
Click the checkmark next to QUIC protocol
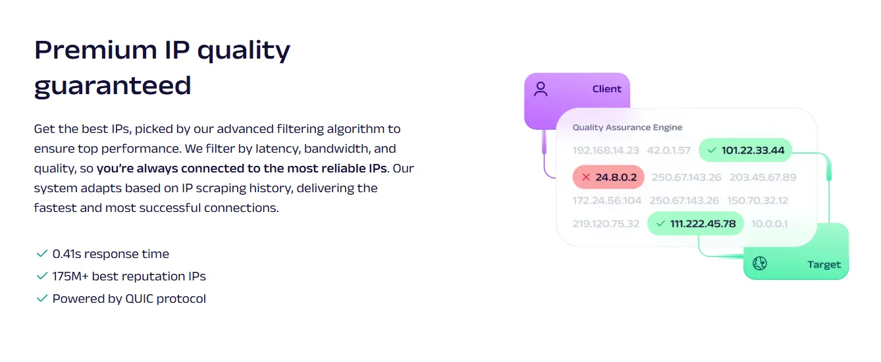coord(41,299)
